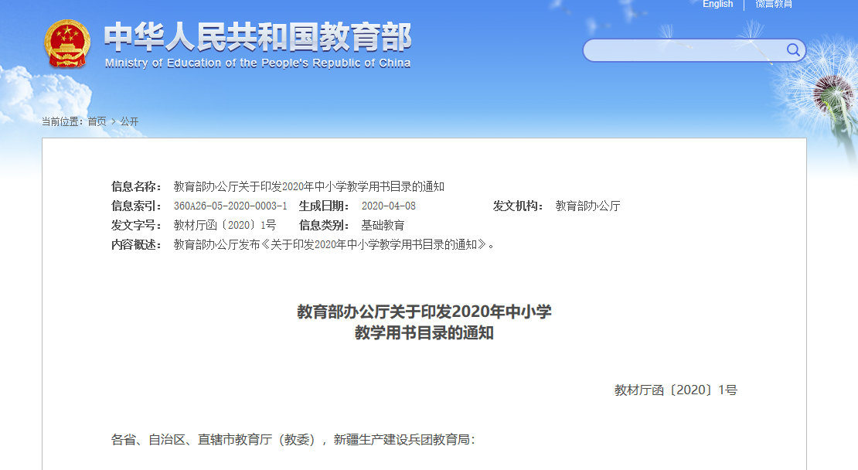Go to 首页 via the breadcrumb

click(97, 121)
